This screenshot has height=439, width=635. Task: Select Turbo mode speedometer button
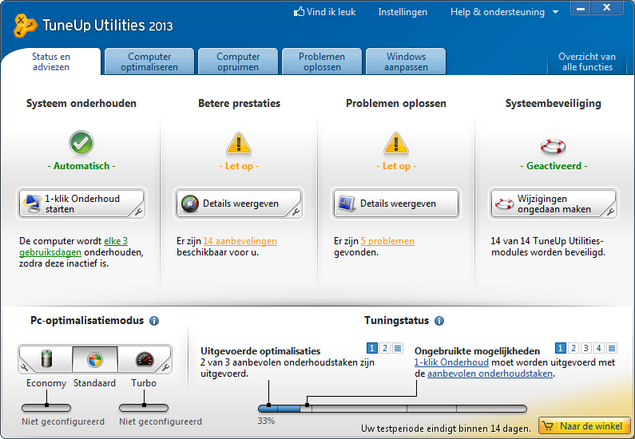(x=145, y=359)
